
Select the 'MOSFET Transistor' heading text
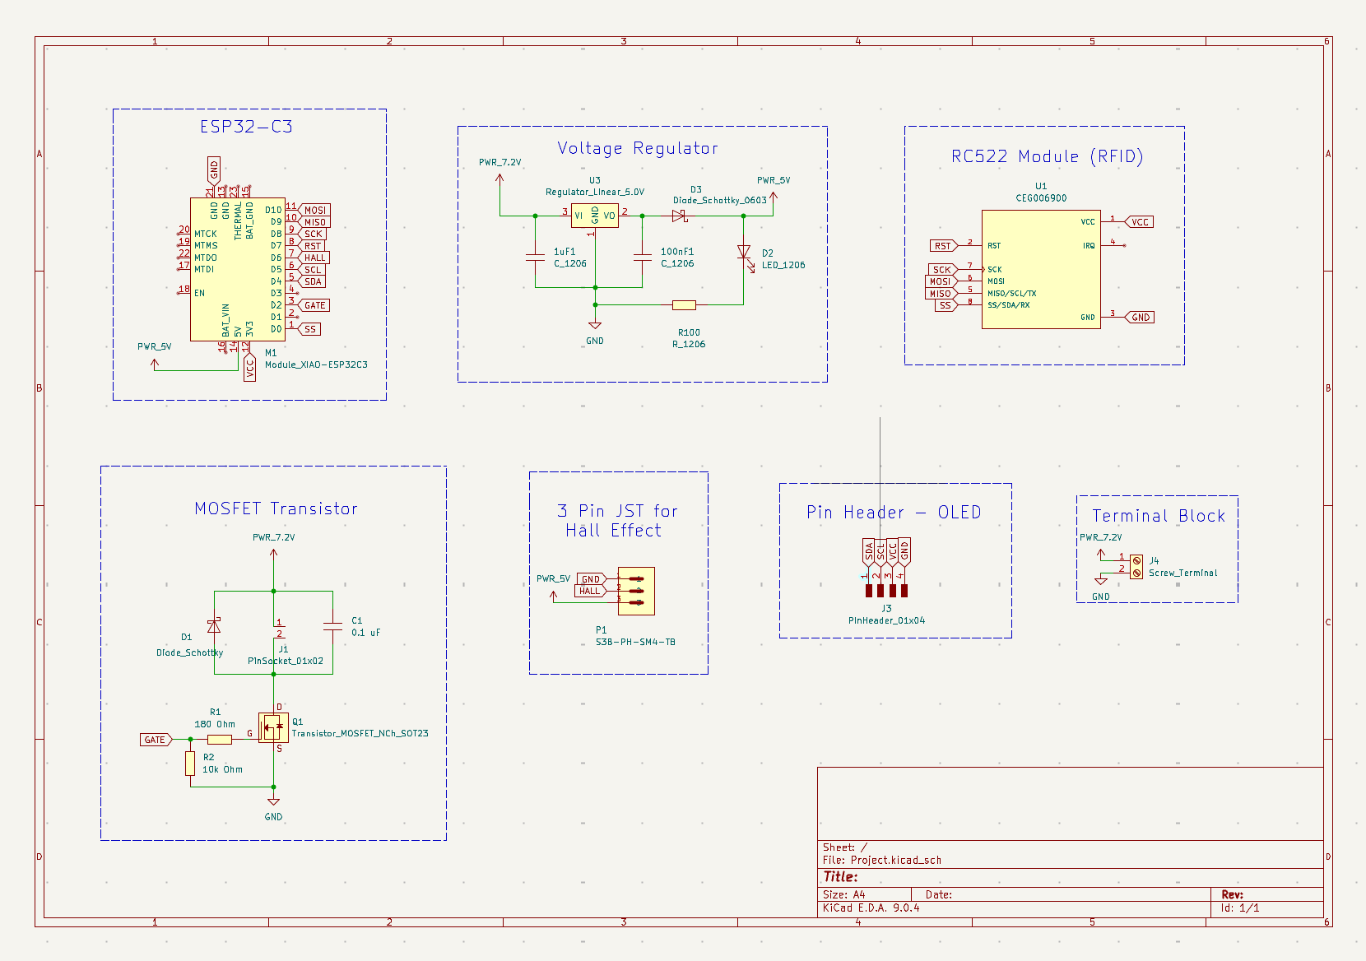click(276, 508)
